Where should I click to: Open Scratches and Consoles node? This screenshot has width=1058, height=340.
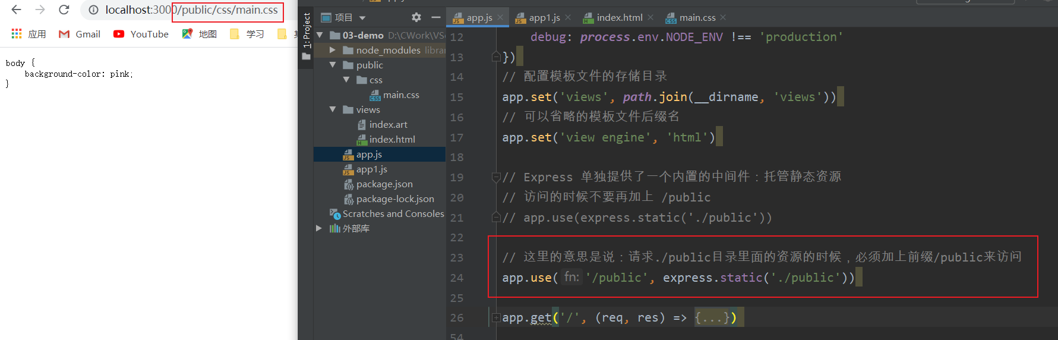(x=393, y=213)
